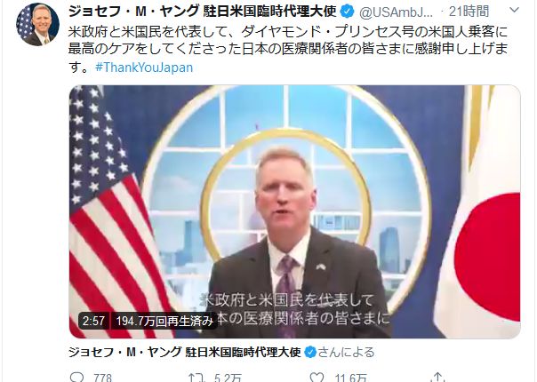Click the author's profile avatar photo

(37, 25)
